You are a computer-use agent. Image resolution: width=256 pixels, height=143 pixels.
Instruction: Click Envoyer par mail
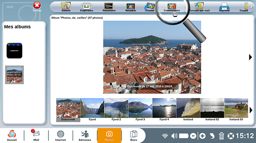(x=199, y=7)
